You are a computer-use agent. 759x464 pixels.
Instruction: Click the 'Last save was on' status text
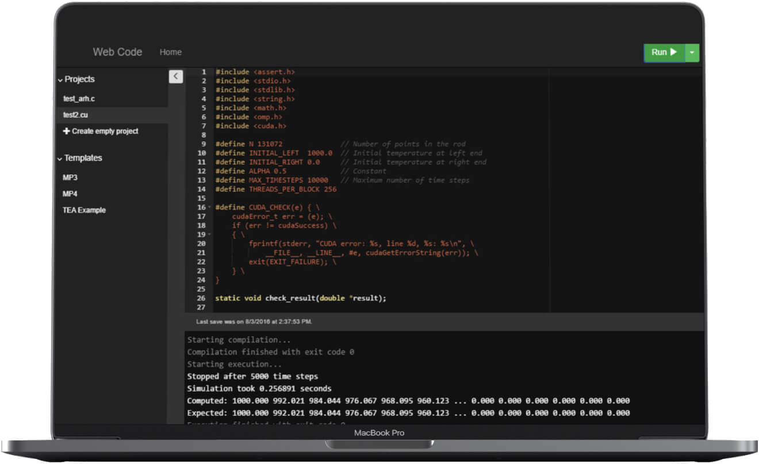pos(254,322)
